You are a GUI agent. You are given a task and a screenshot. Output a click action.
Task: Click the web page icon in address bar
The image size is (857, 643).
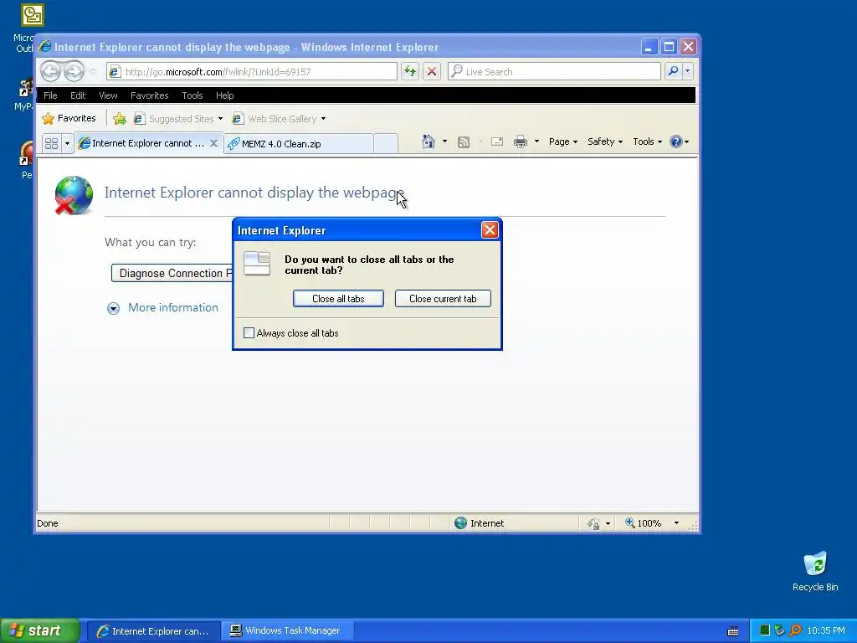[x=114, y=72]
